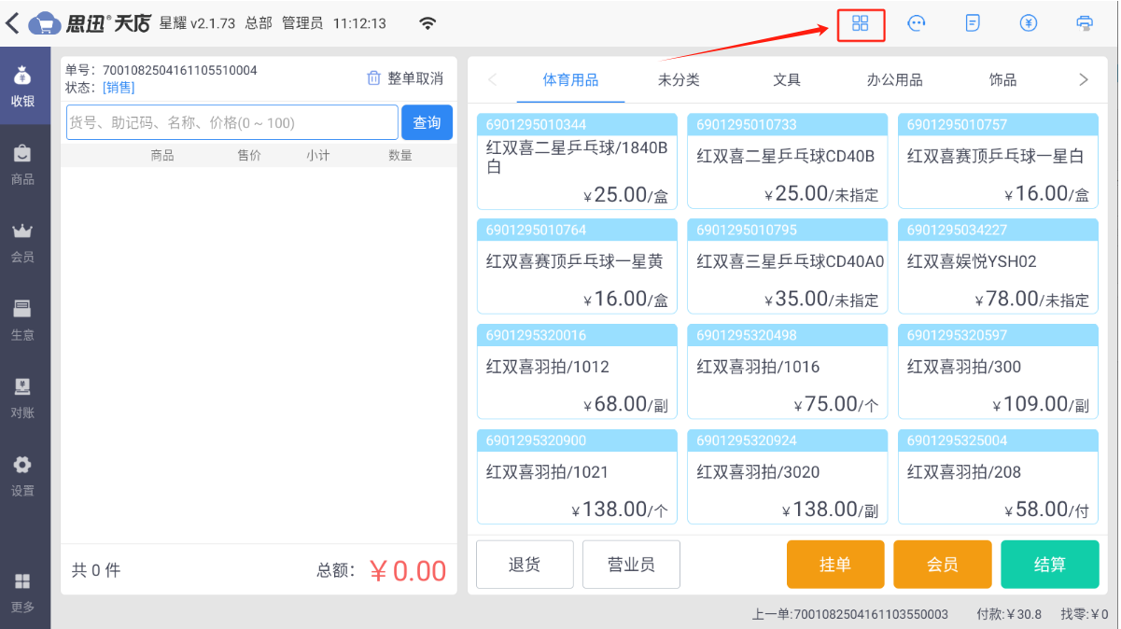Switch to the 未分类 category tab

pos(679,80)
